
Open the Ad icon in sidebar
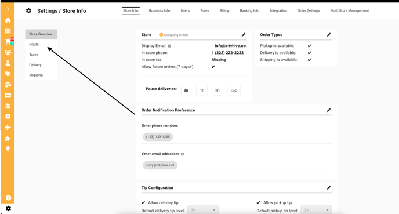click(8, 96)
